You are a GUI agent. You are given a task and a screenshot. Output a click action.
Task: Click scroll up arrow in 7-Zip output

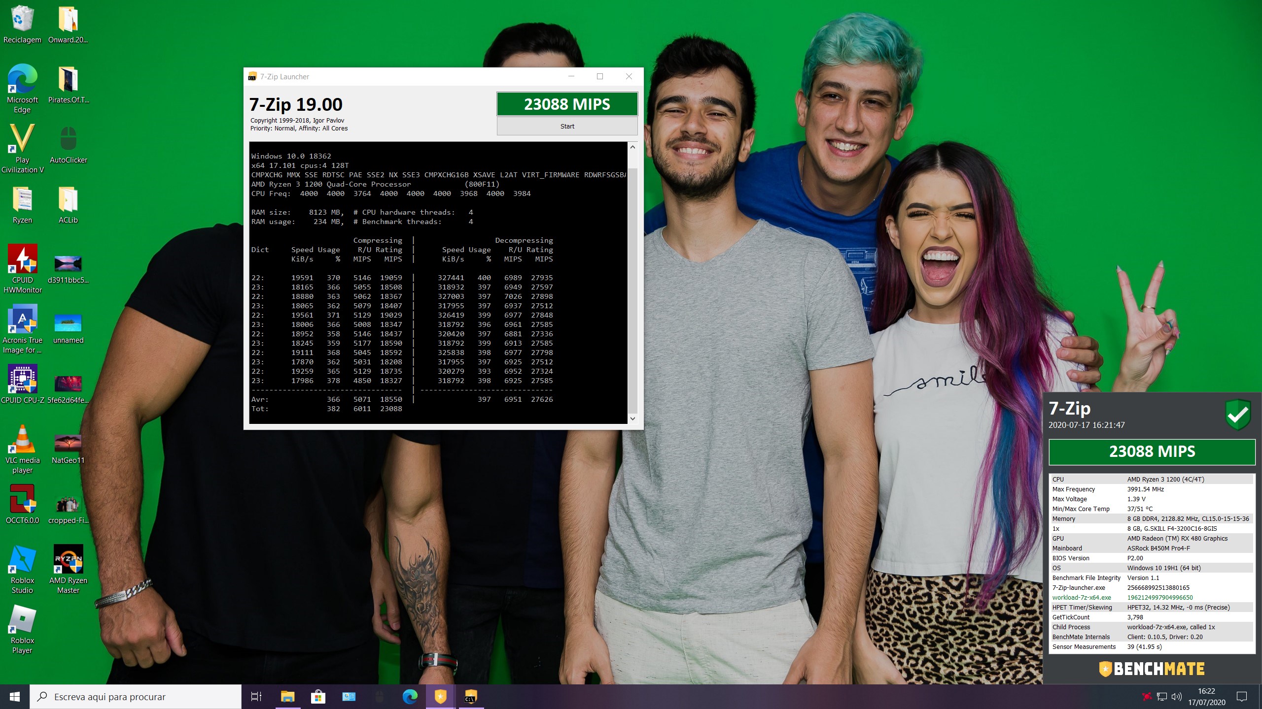632,147
